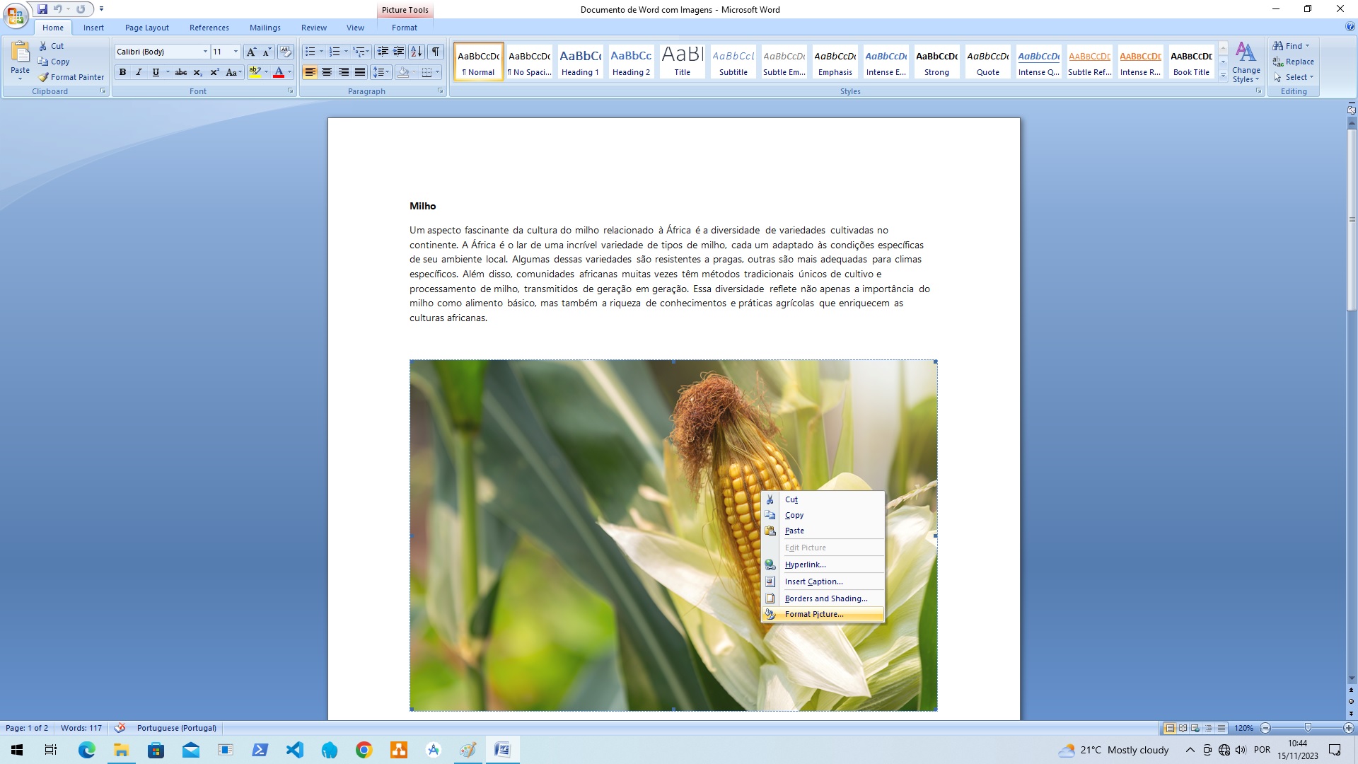Open File Explorer from the taskbar

(x=122, y=750)
